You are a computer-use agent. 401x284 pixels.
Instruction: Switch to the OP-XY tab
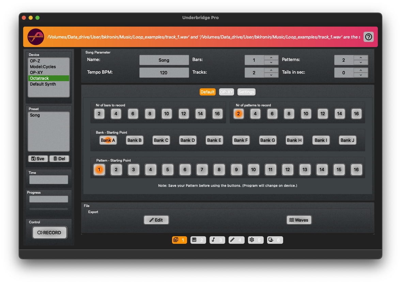[226, 92]
